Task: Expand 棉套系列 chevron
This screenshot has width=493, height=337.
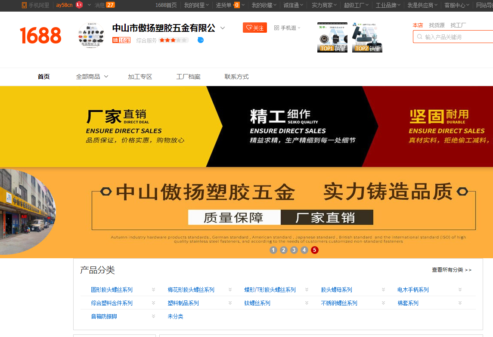Action: point(460,303)
